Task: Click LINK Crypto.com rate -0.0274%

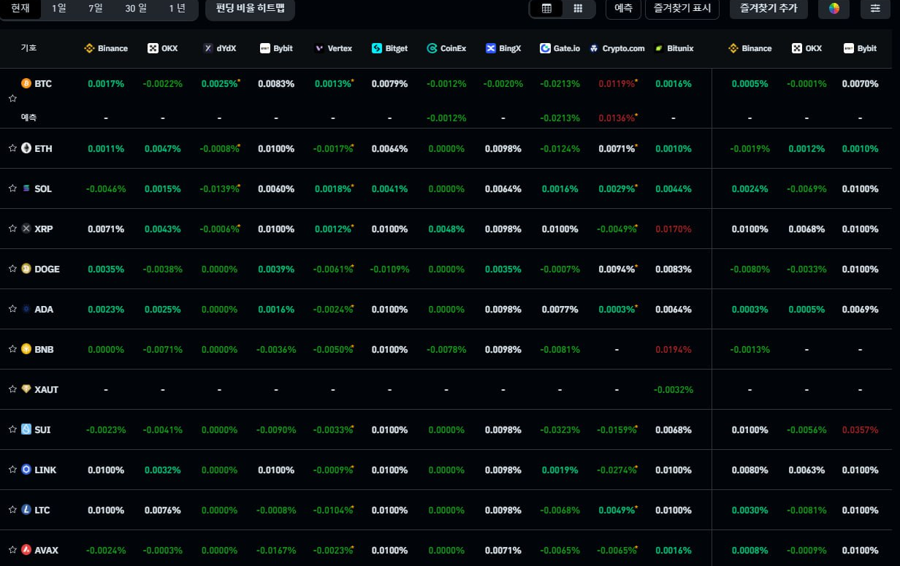Action: 617,470
